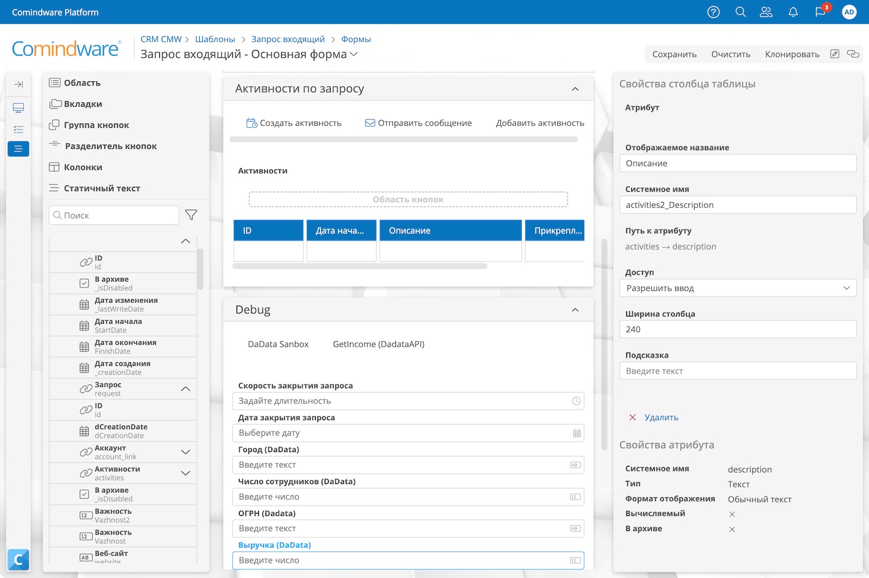Click the form area vertical scrollbar
Screen dimensions: 869x578
604,345
